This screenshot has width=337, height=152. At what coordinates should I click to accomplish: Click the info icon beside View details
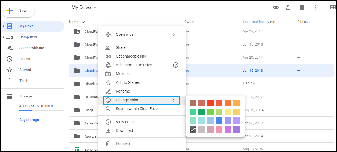click(108, 122)
